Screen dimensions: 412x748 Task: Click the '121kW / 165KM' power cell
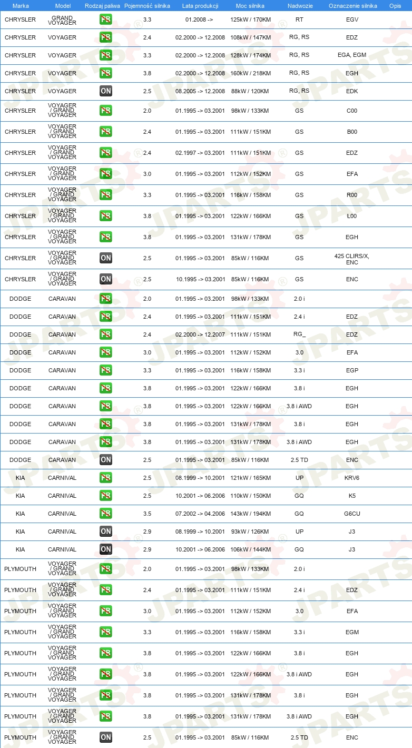(251, 478)
